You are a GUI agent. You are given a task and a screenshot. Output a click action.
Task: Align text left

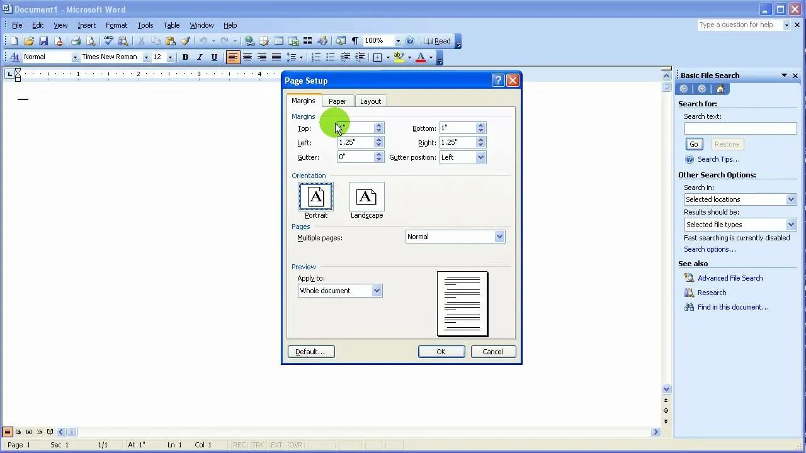(x=233, y=57)
